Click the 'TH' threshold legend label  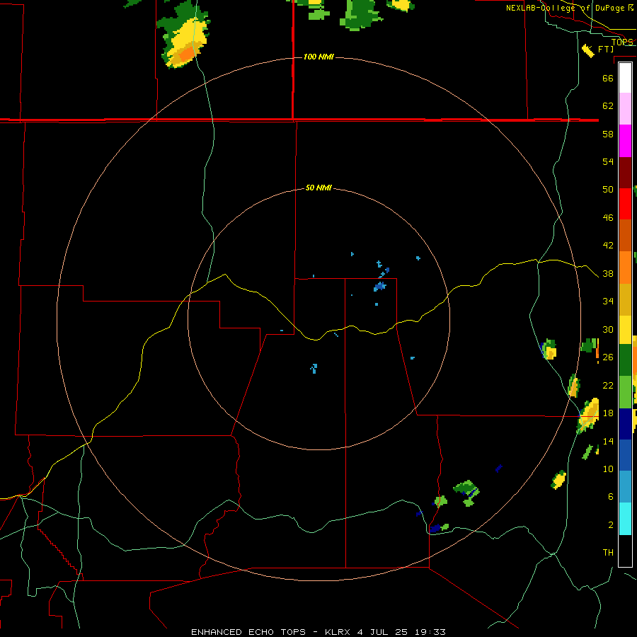click(608, 553)
